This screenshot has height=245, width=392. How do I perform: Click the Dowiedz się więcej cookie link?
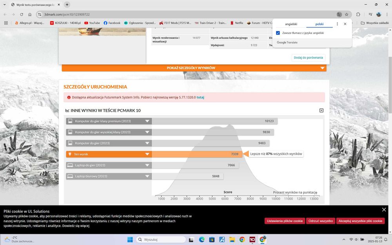click(76, 226)
